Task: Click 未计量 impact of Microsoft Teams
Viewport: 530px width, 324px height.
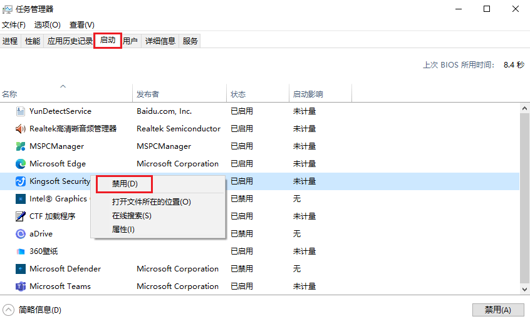Action: pyautogui.click(x=304, y=286)
